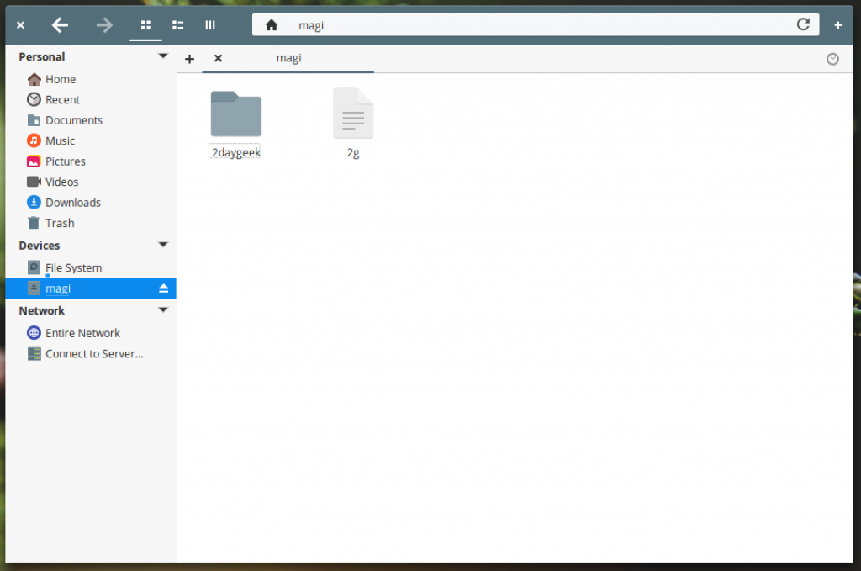Open the tab overview dropdown on the right
This screenshot has width=861, height=571.
[832, 58]
